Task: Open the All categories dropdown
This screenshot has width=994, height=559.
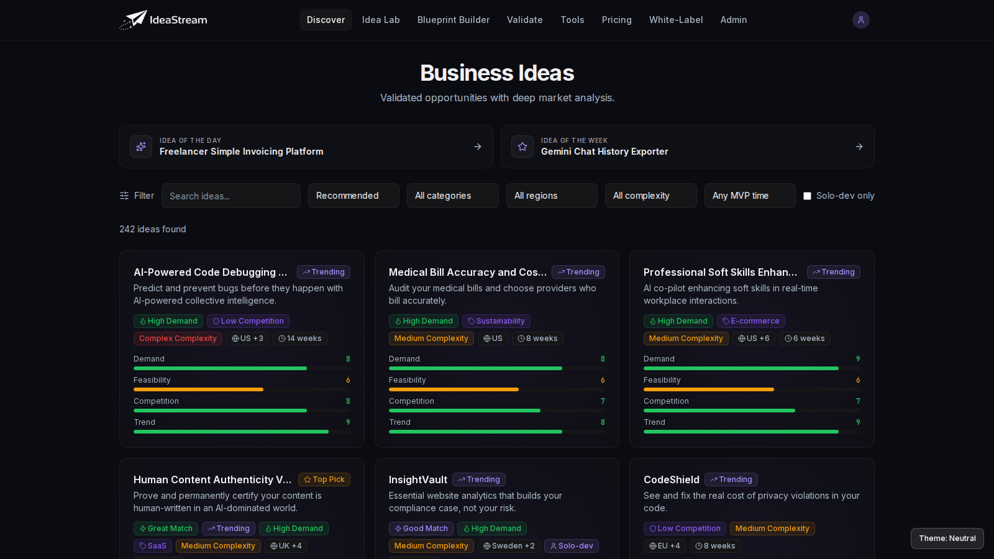Action: 452,196
